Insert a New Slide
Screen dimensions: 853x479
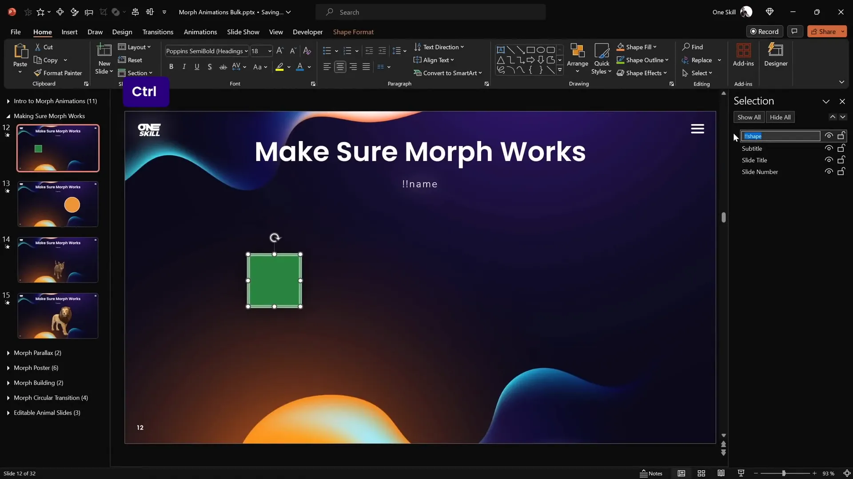pyautogui.click(x=104, y=59)
